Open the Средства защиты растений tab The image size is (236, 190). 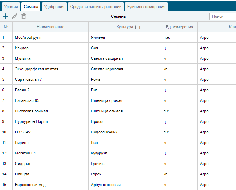[x=96, y=7]
